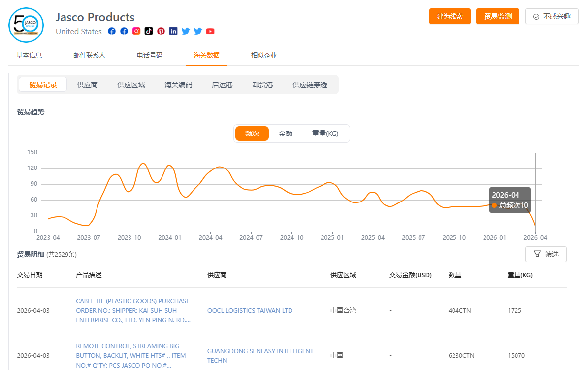582x370 pixels.
Task: Open the 卸货港 sub-tab
Action: click(262, 85)
